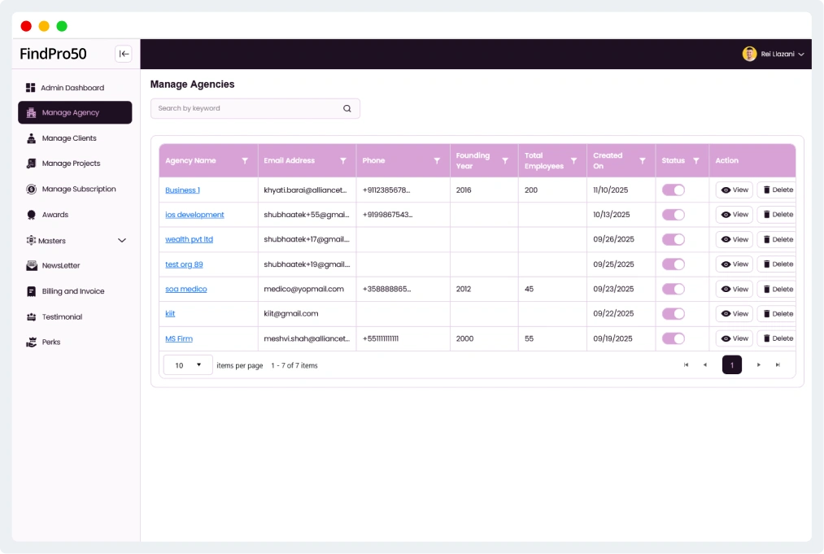The width and height of the screenshot is (824, 554).
Task: Click the search magnifier icon
Action: point(347,108)
